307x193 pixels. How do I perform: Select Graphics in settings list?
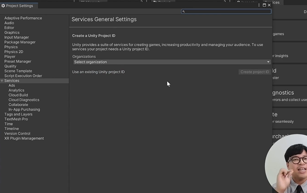click(12, 33)
